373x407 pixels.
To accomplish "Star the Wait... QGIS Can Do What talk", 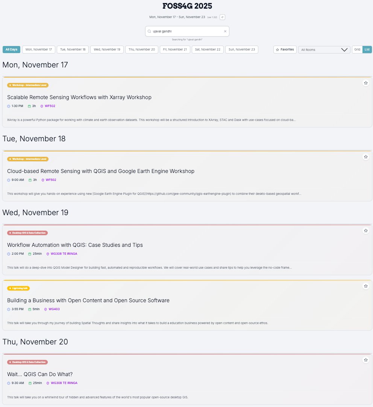I will (366, 360).
